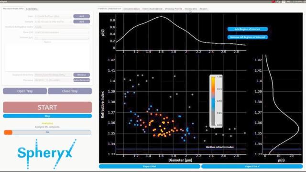Click the p(n) axis label on the right plot

281,161
